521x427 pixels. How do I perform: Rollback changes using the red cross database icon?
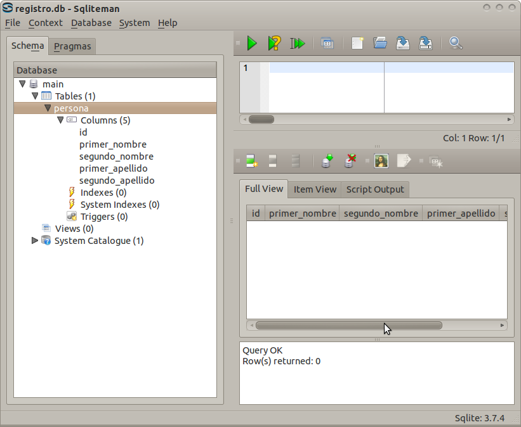(350, 162)
